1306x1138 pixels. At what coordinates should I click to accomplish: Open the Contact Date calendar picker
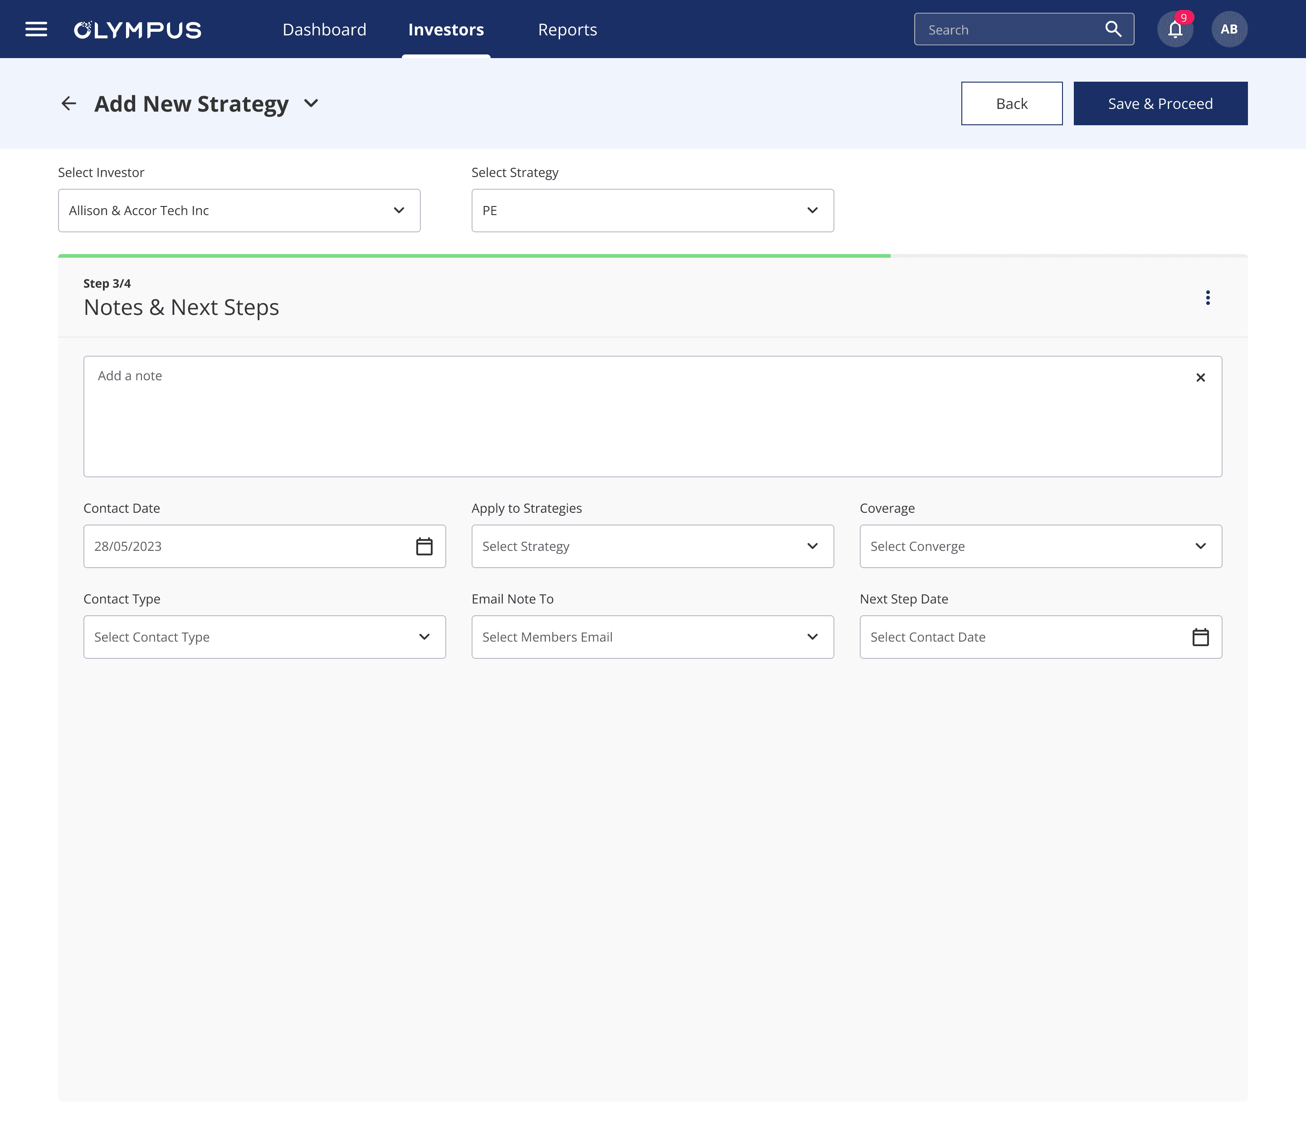[x=424, y=546]
